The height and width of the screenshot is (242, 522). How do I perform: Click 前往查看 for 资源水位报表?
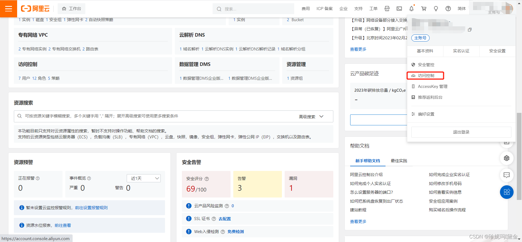pos(63,225)
